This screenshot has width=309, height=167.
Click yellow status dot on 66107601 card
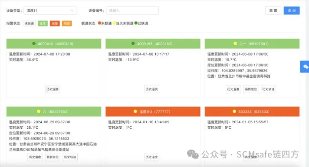click(x=235, y=43)
